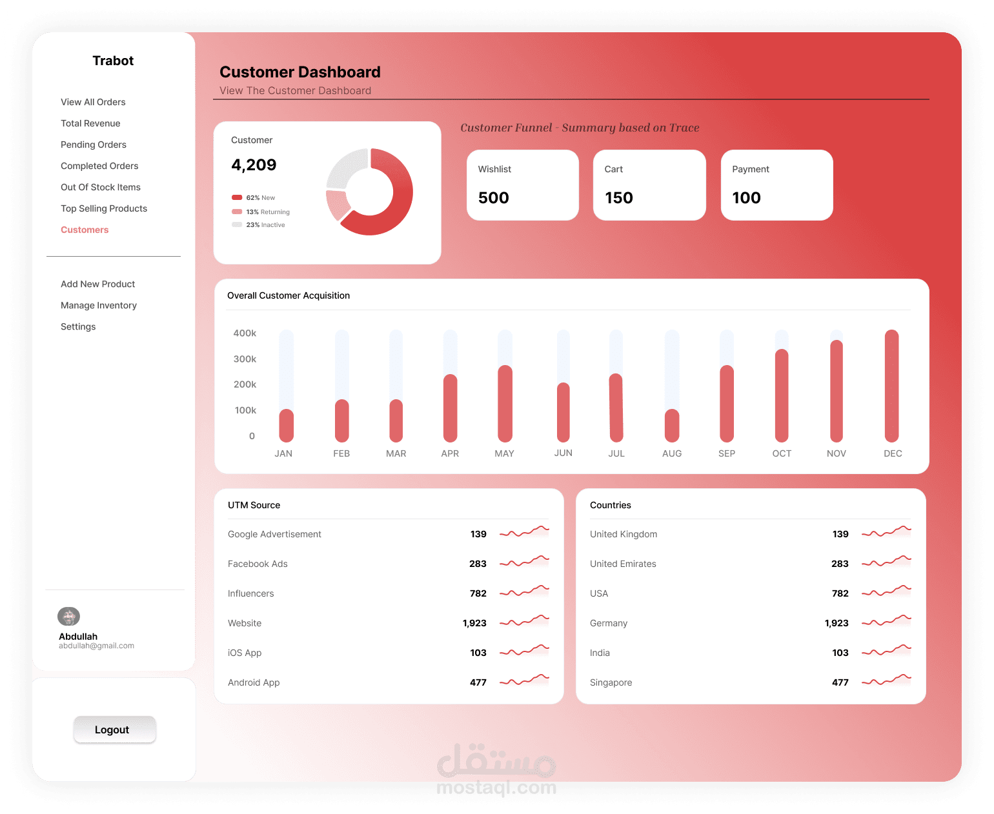Viewport: 994px width, 814px height.
Task: Click the Website value 1,923 in UTM Source
Action: [474, 623]
